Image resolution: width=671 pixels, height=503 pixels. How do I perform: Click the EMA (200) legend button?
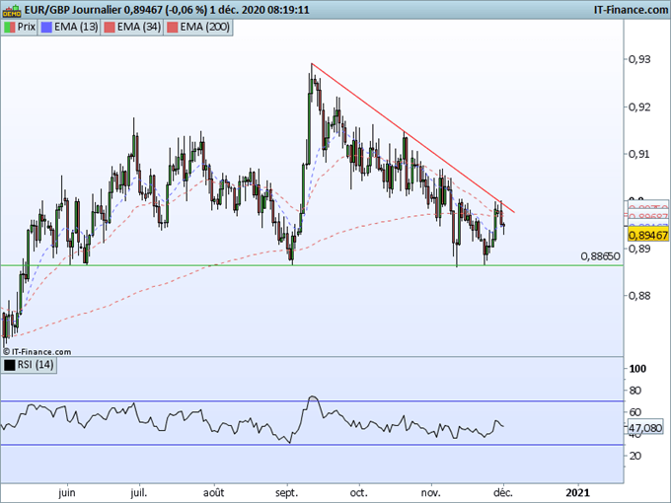198,27
